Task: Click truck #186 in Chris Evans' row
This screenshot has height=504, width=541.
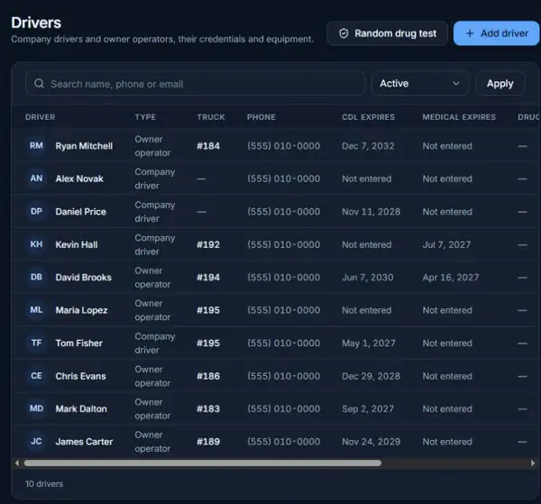Action: tap(208, 376)
